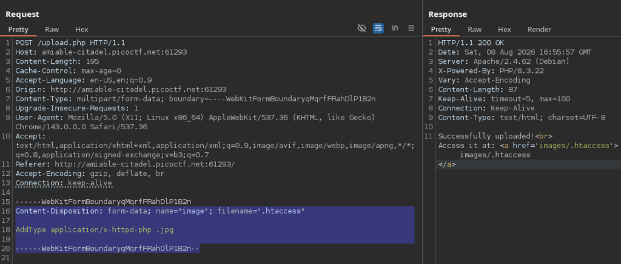
Task: Click the request Content-Type multipart/form-data line
Action: pyautogui.click(x=195, y=99)
